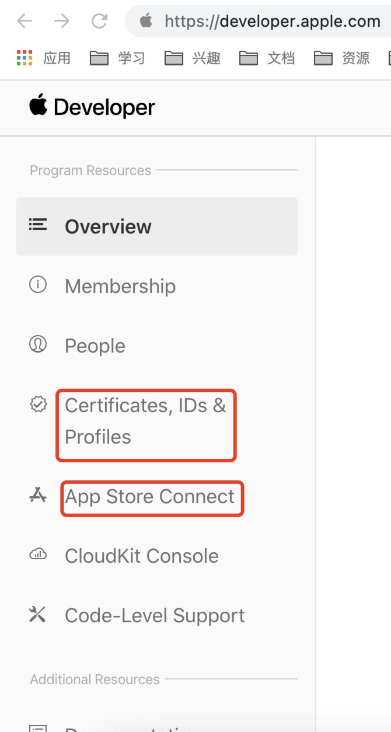Image resolution: width=391 pixels, height=732 pixels.
Task: Open the 兴趣 bookmarks folder
Action: [x=192, y=58]
